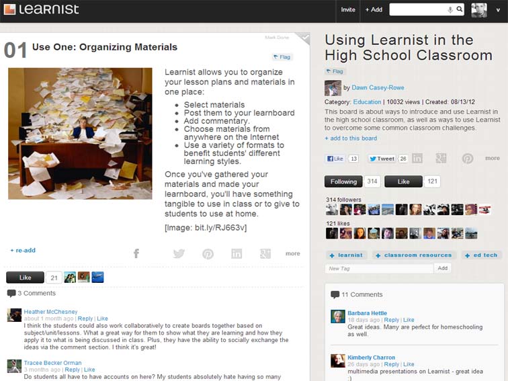
Task: Click the 3 Comments speech bubble icon
Action: [x=11, y=294]
